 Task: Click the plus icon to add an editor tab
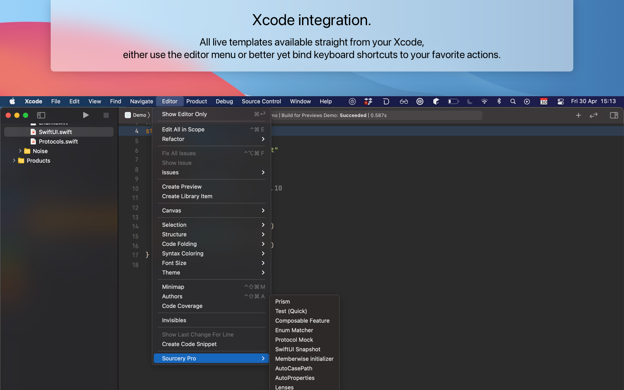click(x=578, y=115)
